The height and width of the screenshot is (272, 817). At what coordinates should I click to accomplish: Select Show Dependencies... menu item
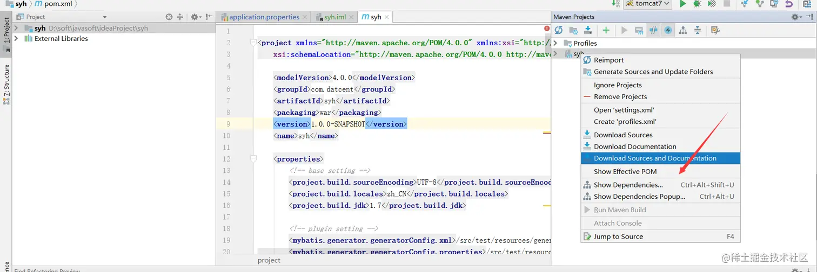pyautogui.click(x=660, y=185)
